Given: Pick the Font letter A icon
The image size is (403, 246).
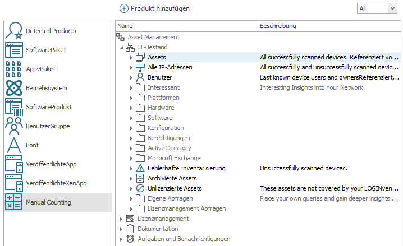Looking at the screenshot, I should [14, 145].
